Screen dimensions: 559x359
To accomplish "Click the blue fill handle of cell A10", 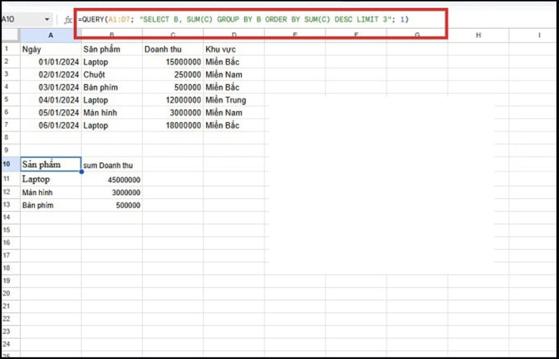I will coord(82,172).
